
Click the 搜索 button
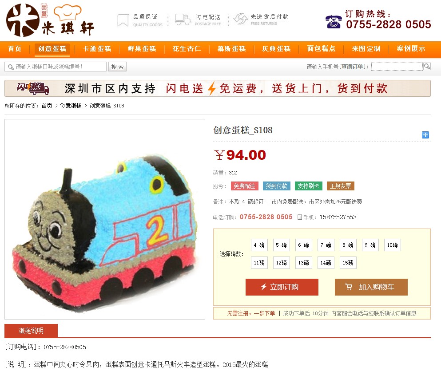coord(117,67)
